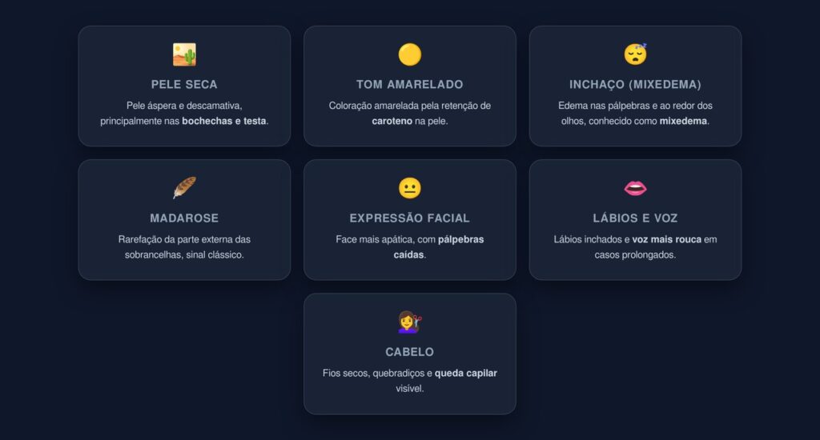Click the lips icon above Lábios e Voz

(x=635, y=188)
